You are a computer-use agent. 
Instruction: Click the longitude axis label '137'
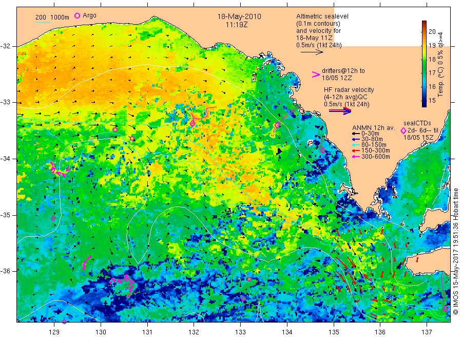coord(427,332)
